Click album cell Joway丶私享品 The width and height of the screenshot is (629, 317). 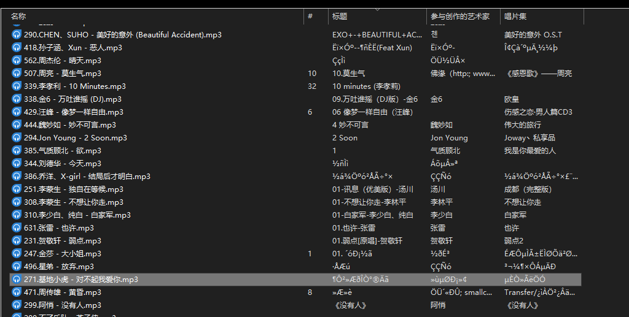tap(529, 138)
